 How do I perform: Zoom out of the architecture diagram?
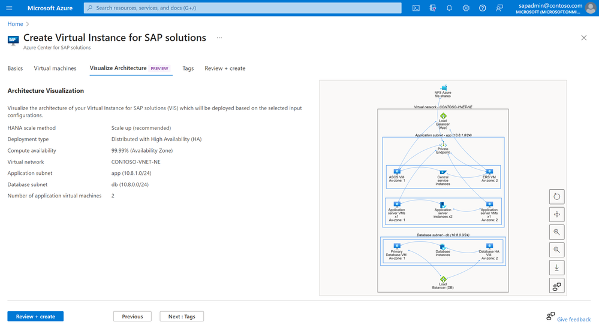pyautogui.click(x=556, y=250)
